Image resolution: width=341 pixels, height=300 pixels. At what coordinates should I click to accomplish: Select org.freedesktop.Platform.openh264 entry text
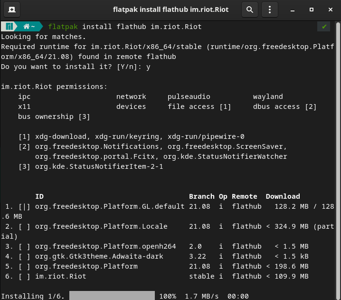coord(105,246)
